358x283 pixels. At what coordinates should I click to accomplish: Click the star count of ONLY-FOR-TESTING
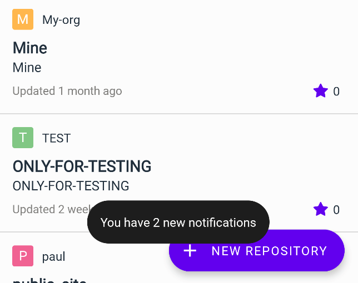(336, 210)
